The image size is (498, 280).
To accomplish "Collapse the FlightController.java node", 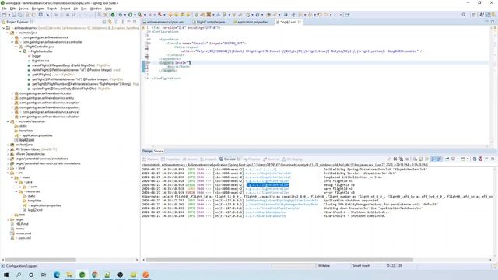I will [x=16, y=47].
